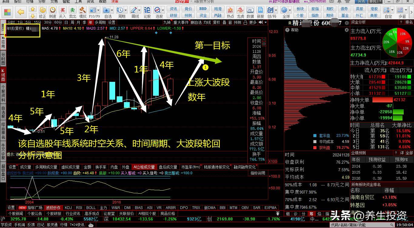The image size is (414, 228).
Task: Click the 板块 sector button
Action: 300,9
